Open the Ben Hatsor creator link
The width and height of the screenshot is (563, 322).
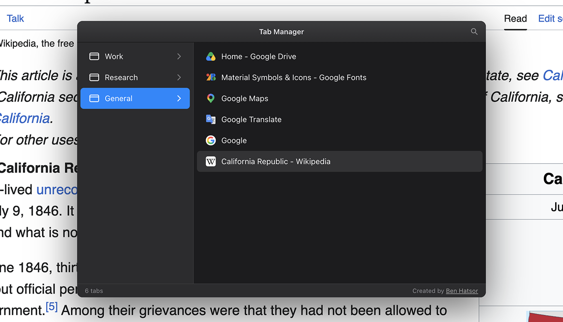click(462, 291)
